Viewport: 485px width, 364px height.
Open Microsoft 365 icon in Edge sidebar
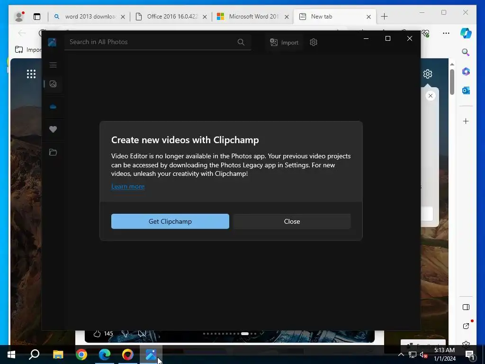tap(466, 72)
